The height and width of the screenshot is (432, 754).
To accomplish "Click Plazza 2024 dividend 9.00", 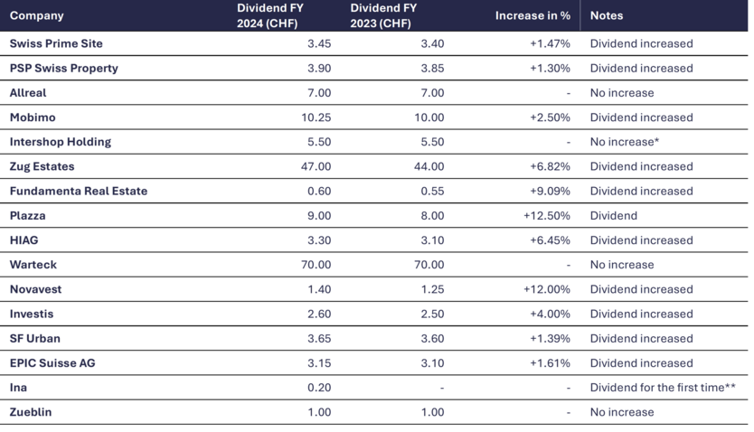I will (x=319, y=215).
